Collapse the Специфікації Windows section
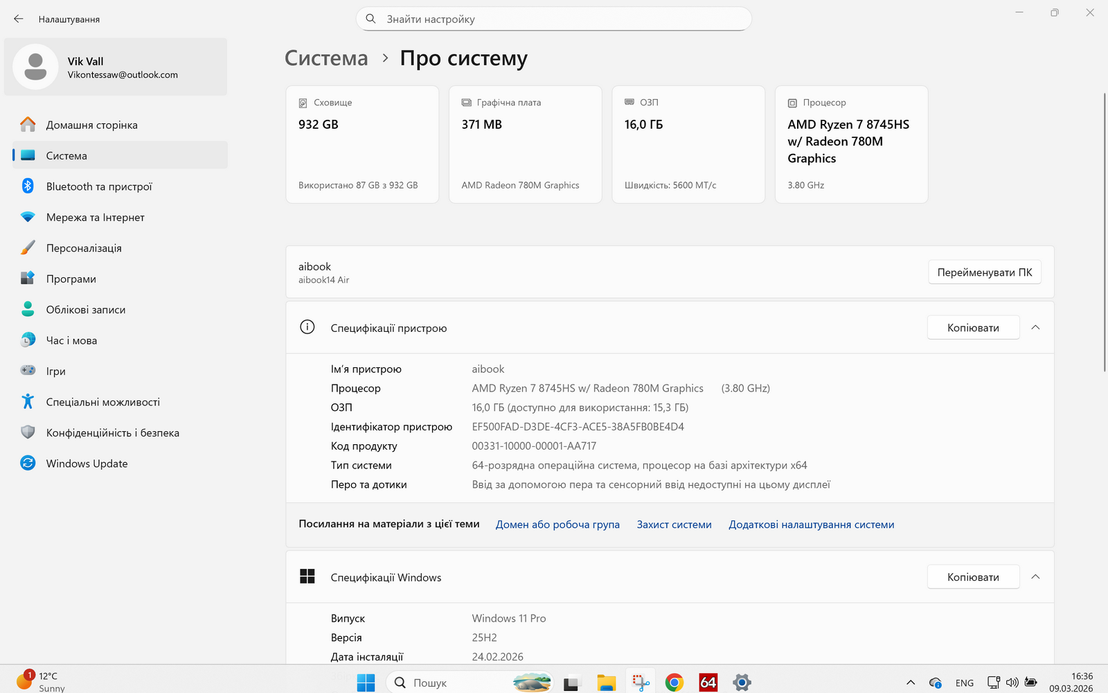This screenshot has width=1108, height=693. click(1035, 577)
